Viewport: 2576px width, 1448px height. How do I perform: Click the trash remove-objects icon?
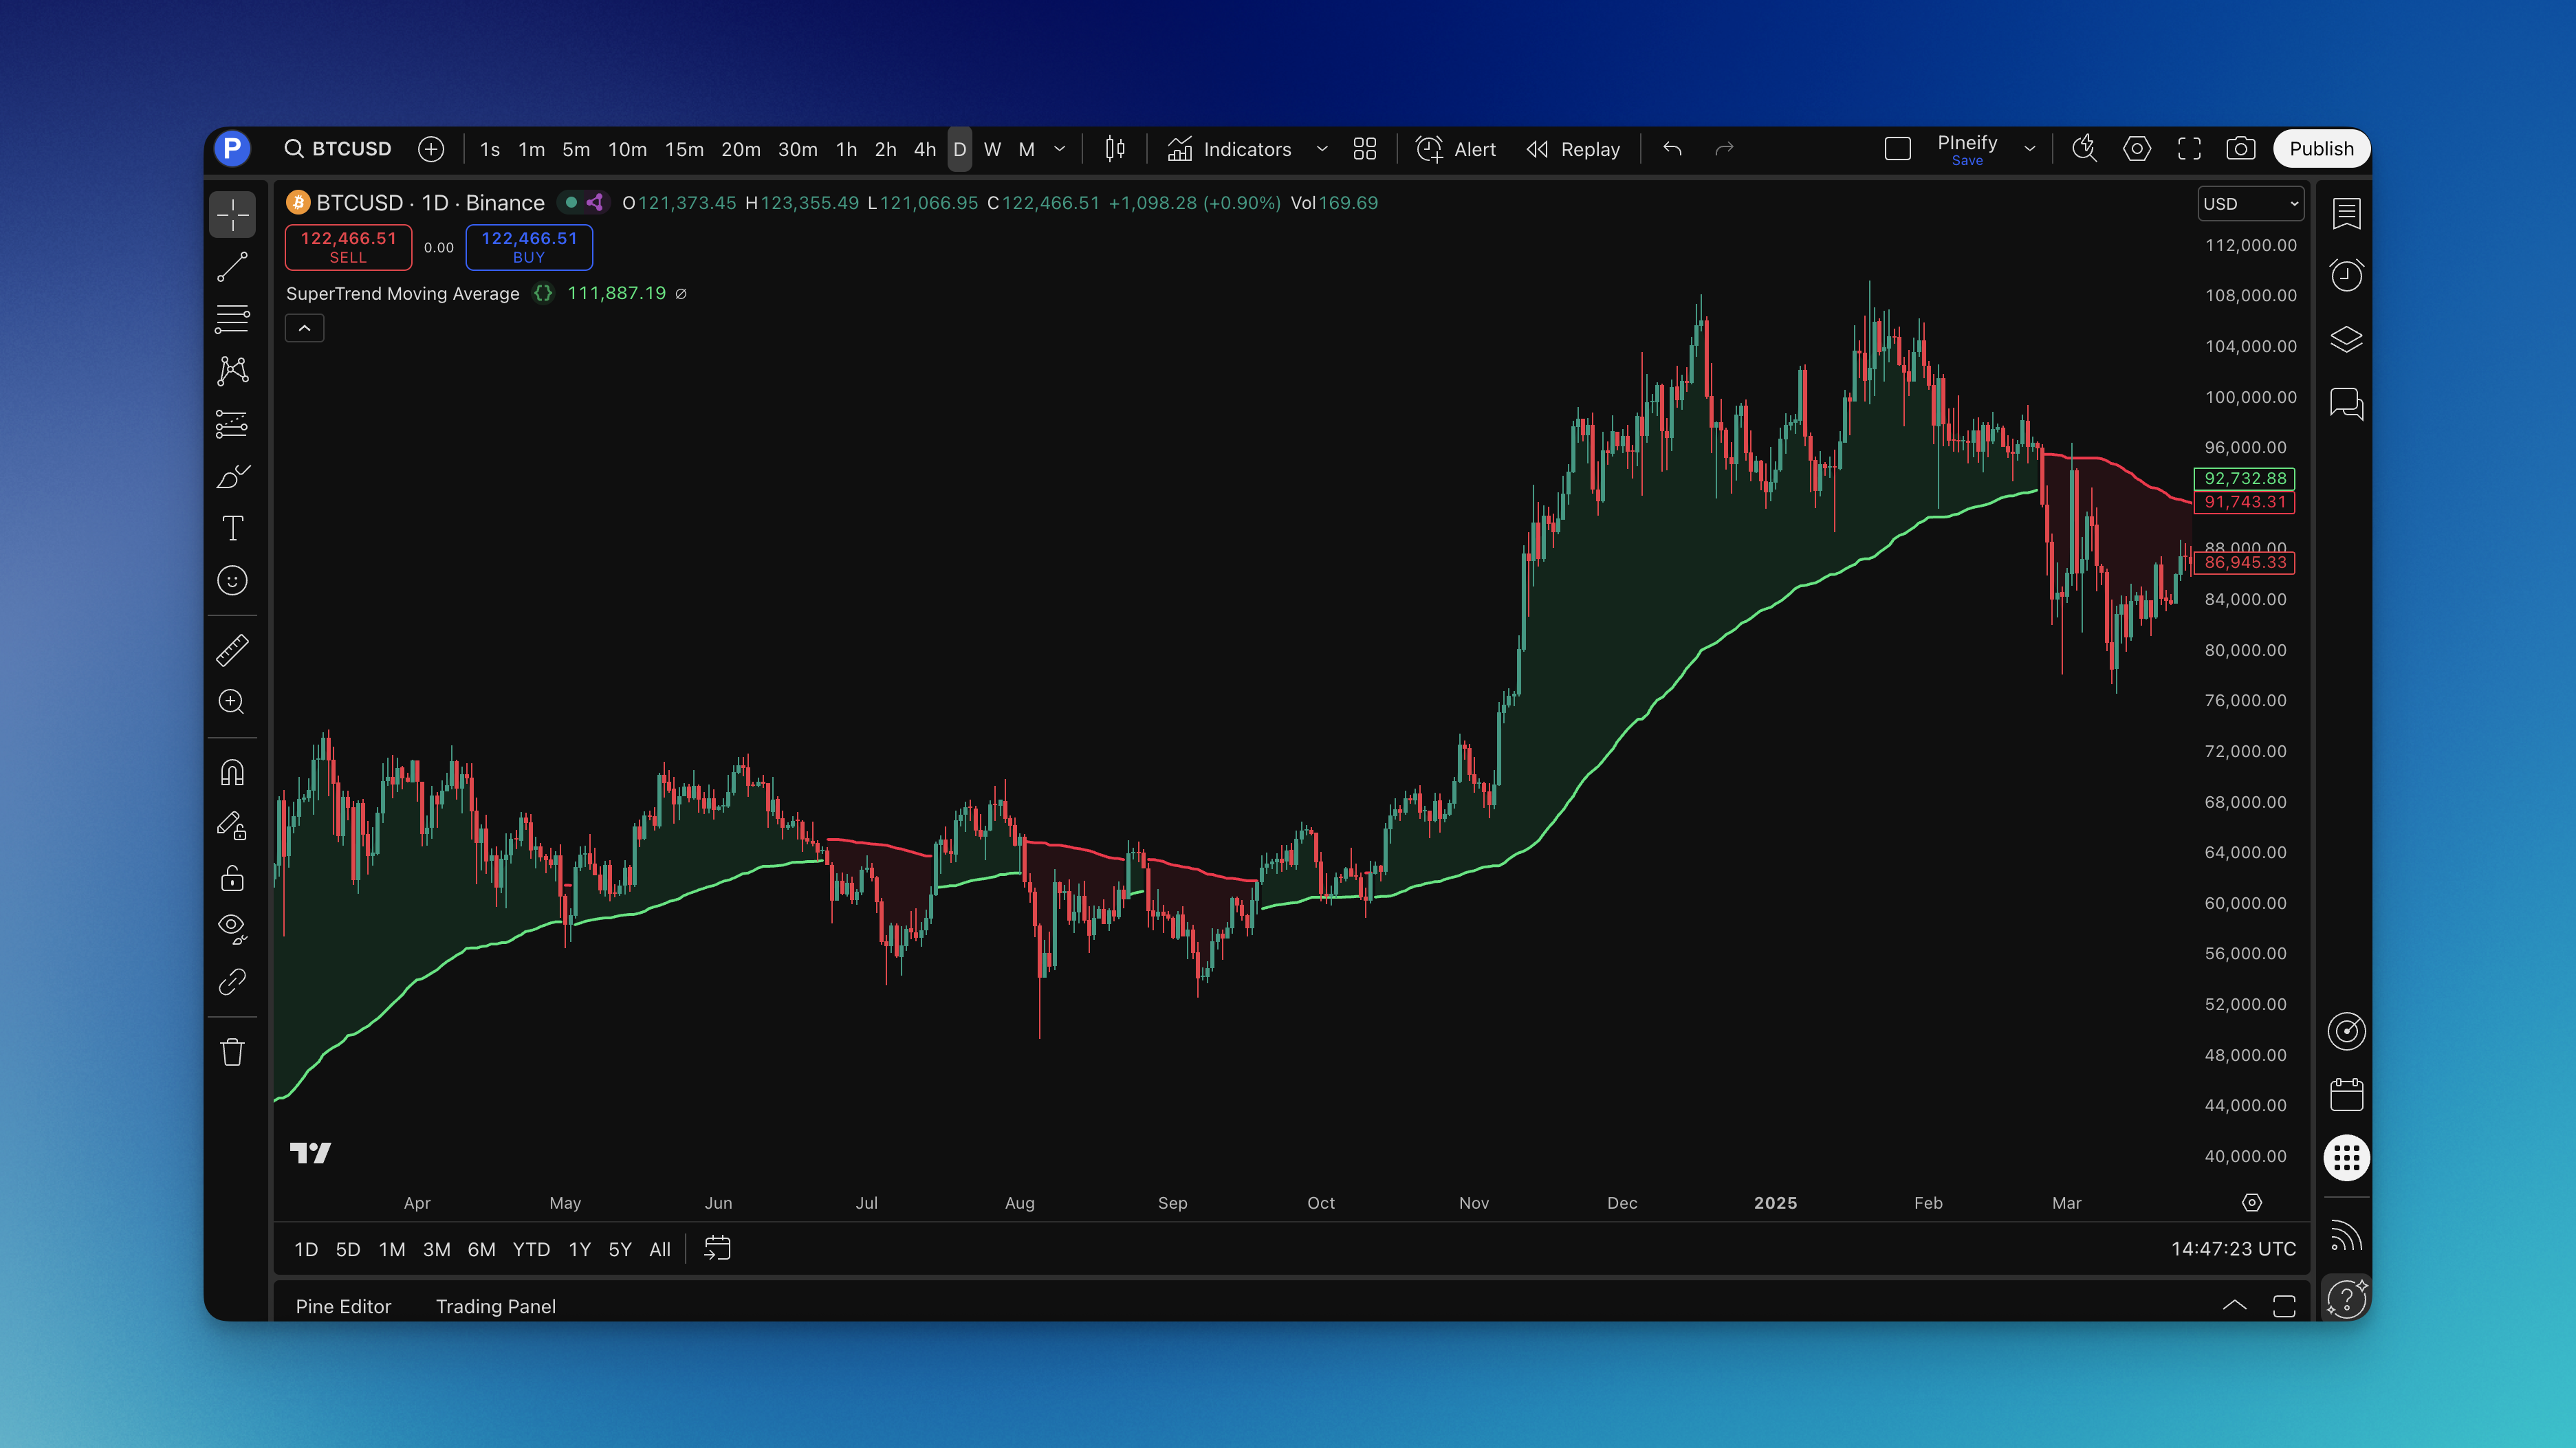232,1052
